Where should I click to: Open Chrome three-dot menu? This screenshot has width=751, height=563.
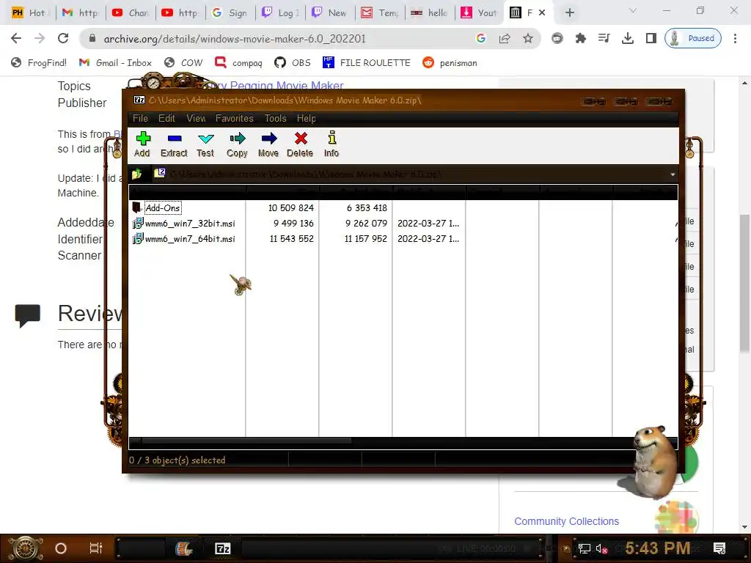(735, 38)
